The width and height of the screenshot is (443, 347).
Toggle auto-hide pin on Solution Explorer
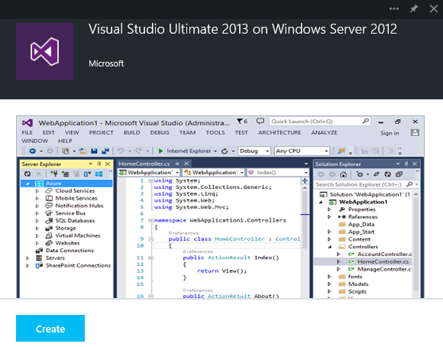point(406,164)
